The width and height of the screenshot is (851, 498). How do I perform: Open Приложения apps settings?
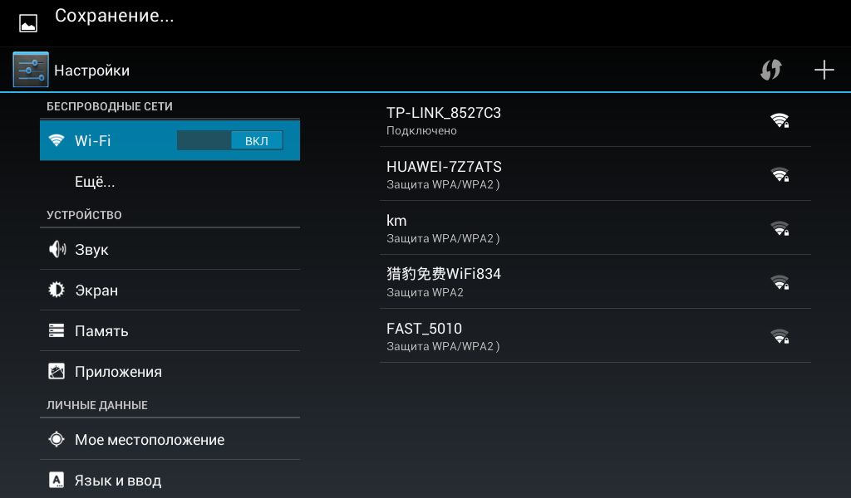[x=170, y=371]
